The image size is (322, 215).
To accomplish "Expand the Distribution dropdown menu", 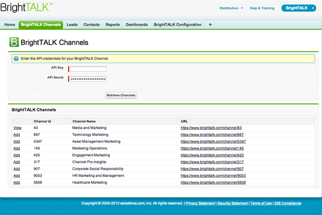I will click(231, 8).
